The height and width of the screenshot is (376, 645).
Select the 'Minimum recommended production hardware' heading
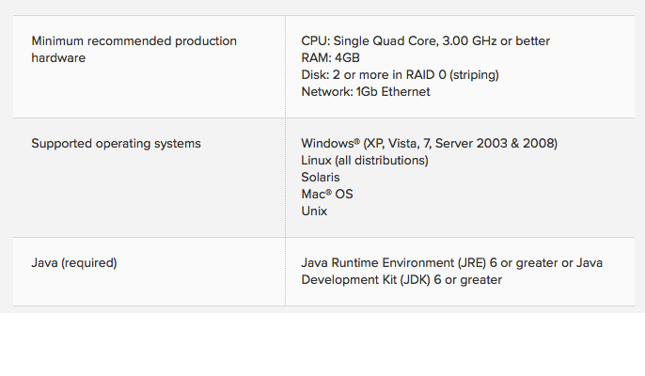[x=134, y=50]
